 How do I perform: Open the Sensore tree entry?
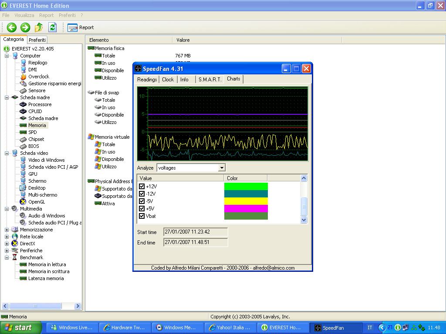coord(37,90)
